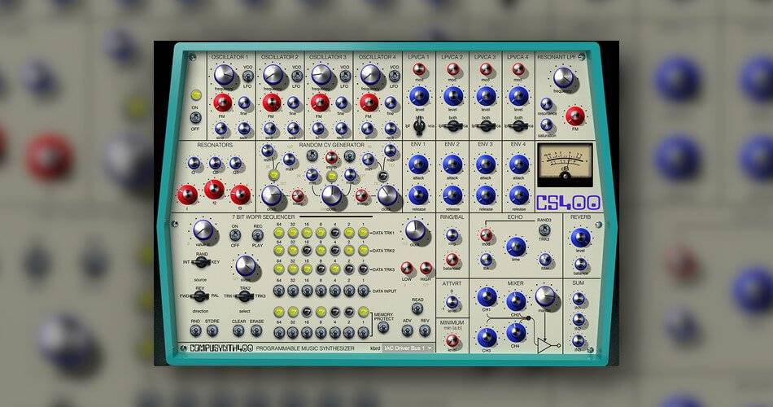Click LPVCA 2 lpf/both/vca selector
Screen dimensions: 773x407
point(452,126)
